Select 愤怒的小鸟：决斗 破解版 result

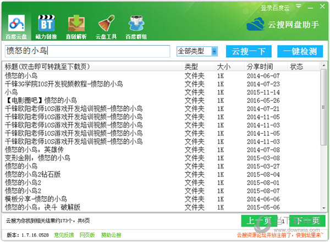(x=161, y=207)
